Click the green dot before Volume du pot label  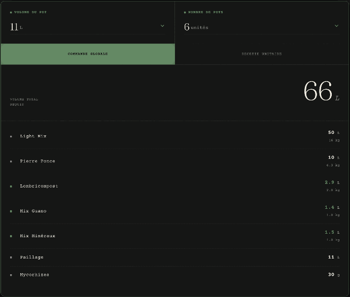pyautogui.click(x=11, y=12)
